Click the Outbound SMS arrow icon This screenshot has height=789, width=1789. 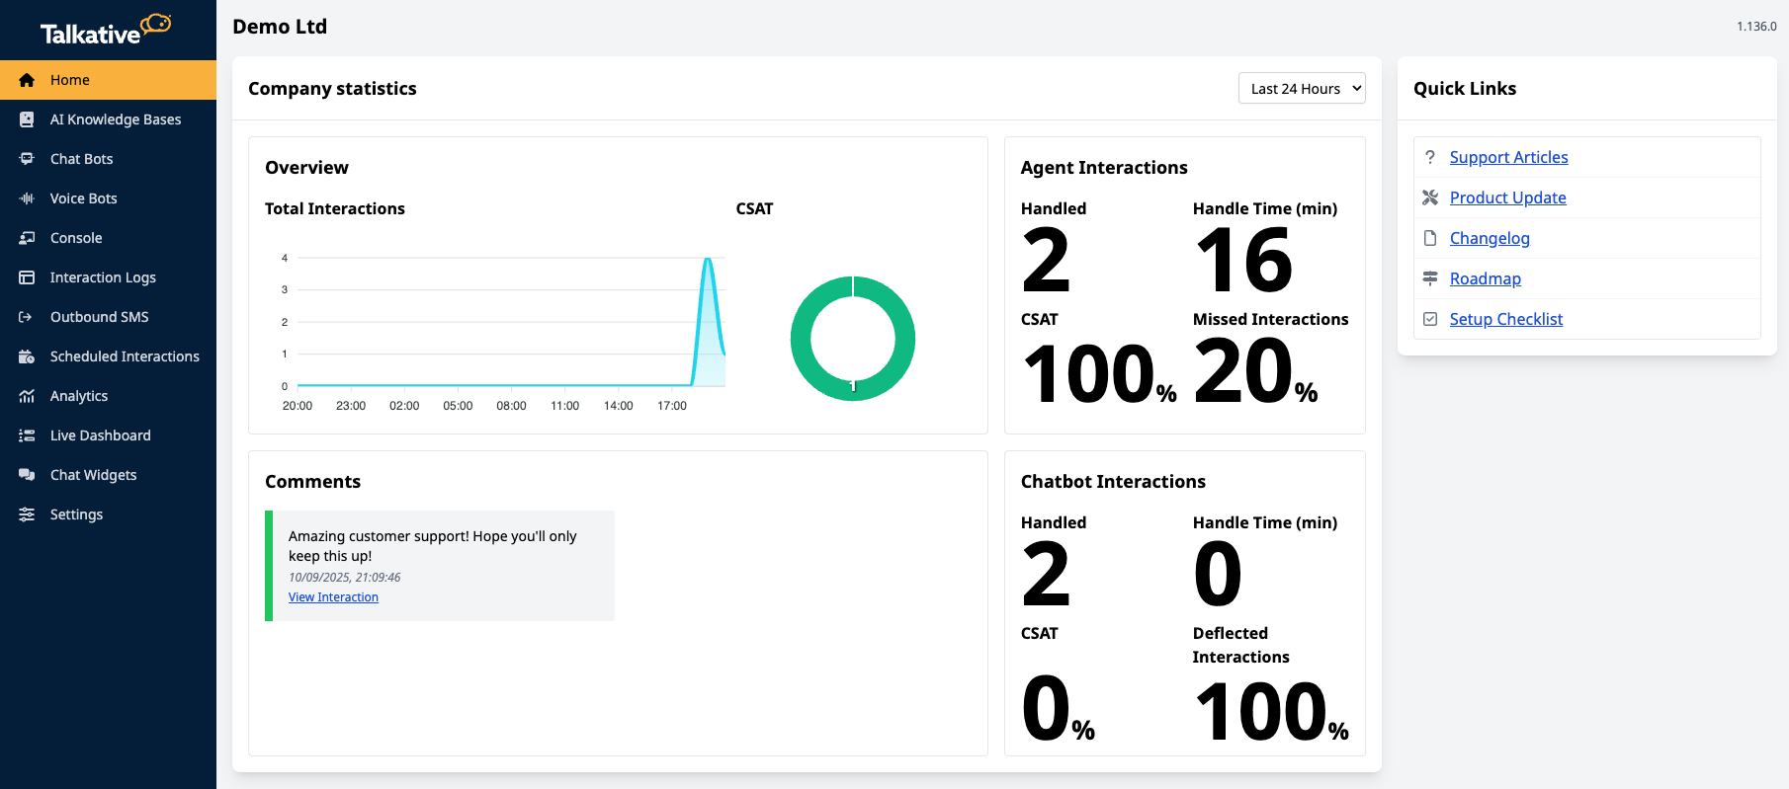(x=27, y=317)
